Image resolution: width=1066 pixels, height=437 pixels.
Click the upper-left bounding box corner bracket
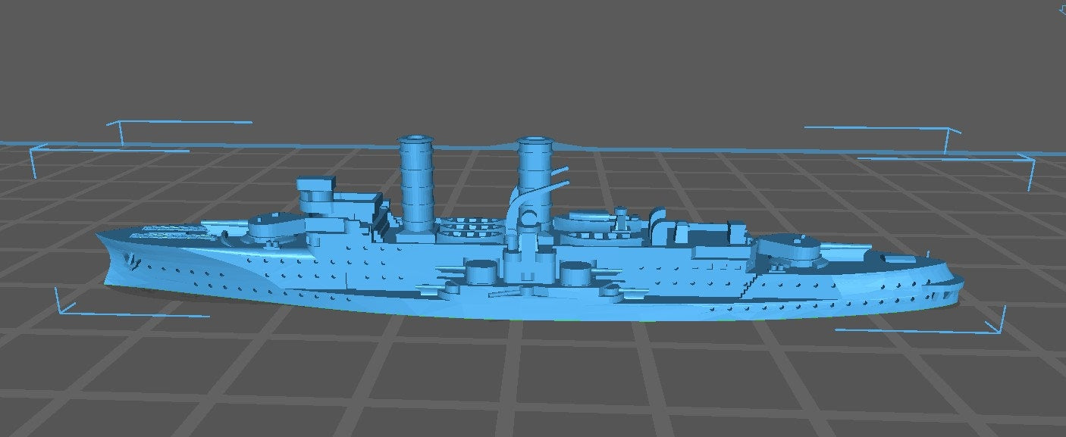120,133
